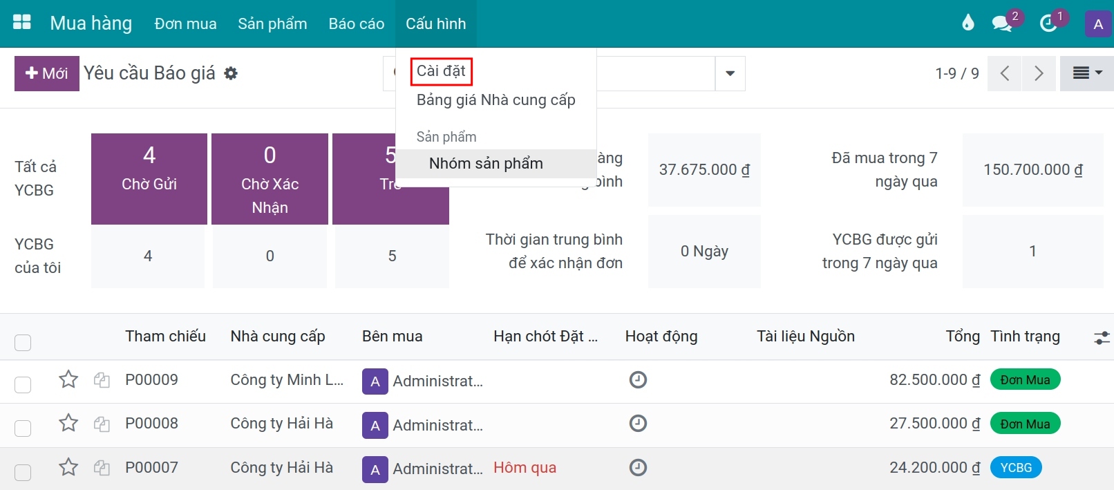Open the Sản phẩm top menu
The height and width of the screenshot is (490, 1114).
[272, 23]
